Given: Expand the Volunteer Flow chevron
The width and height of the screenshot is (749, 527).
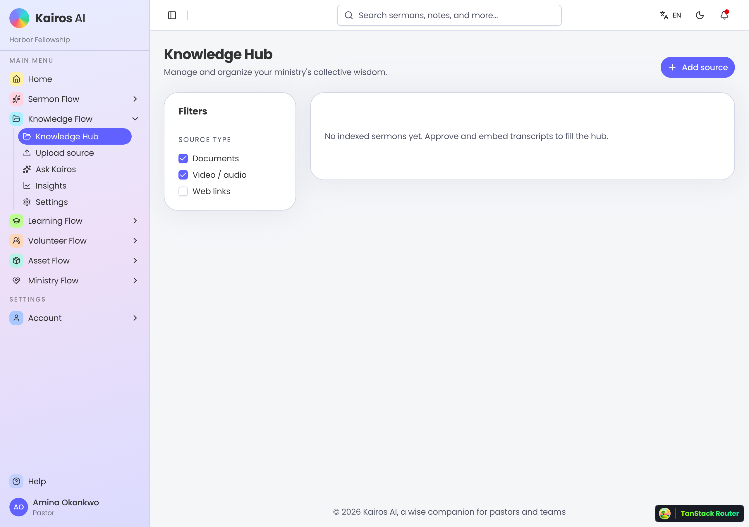Looking at the screenshot, I should pyautogui.click(x=135, y=241).
